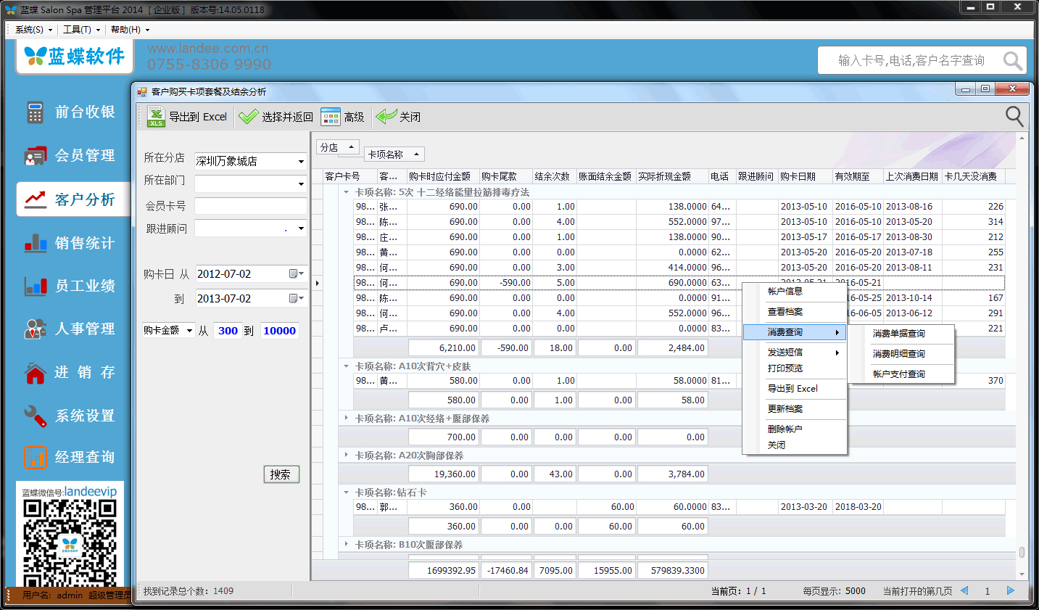The image size is (1039, 610).
Task: Expand the group B10次腹部保养
Action: coord(347,545)
